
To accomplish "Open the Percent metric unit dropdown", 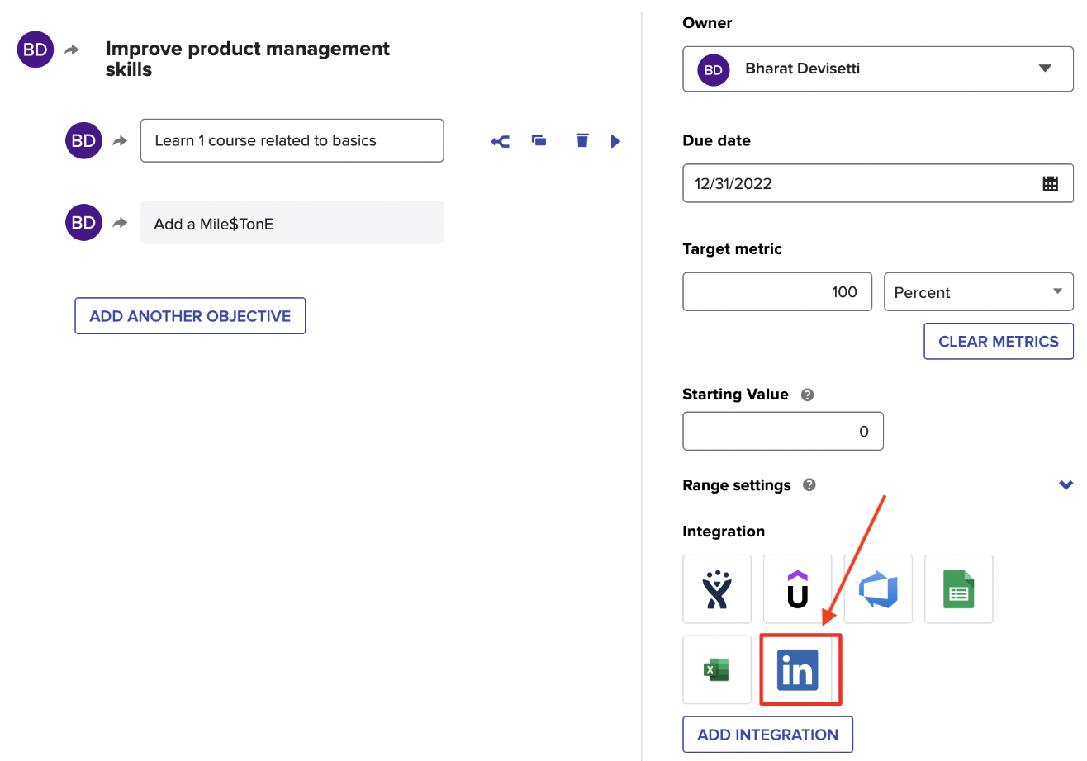I will click(979, 292).
